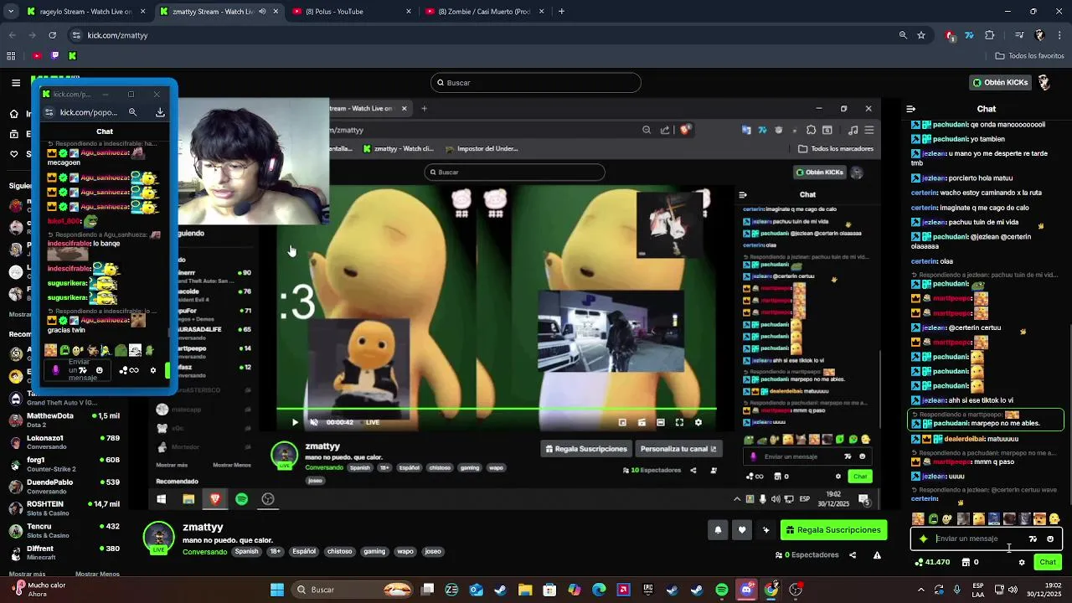Open OBS Studio from the taskbar

pyautogui.click(x=796, y=590)
